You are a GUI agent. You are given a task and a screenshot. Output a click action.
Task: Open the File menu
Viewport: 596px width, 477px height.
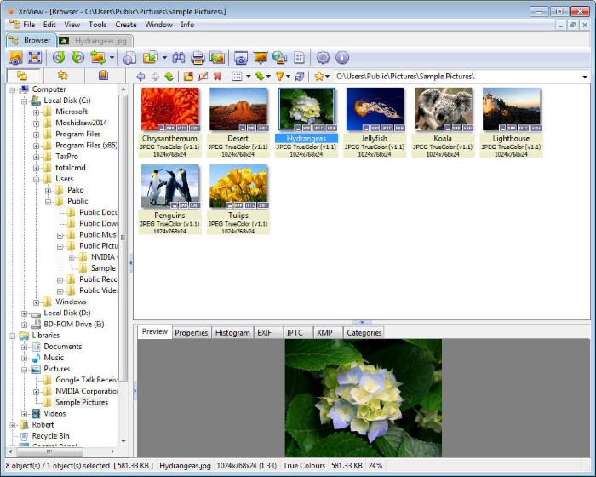[x=29, y=25]
